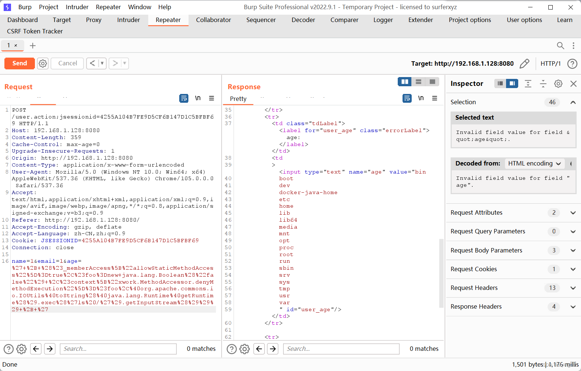Toggle response word wrap icon
The height and width of the screenshot is (371, 581).
[x=407, y=98]
